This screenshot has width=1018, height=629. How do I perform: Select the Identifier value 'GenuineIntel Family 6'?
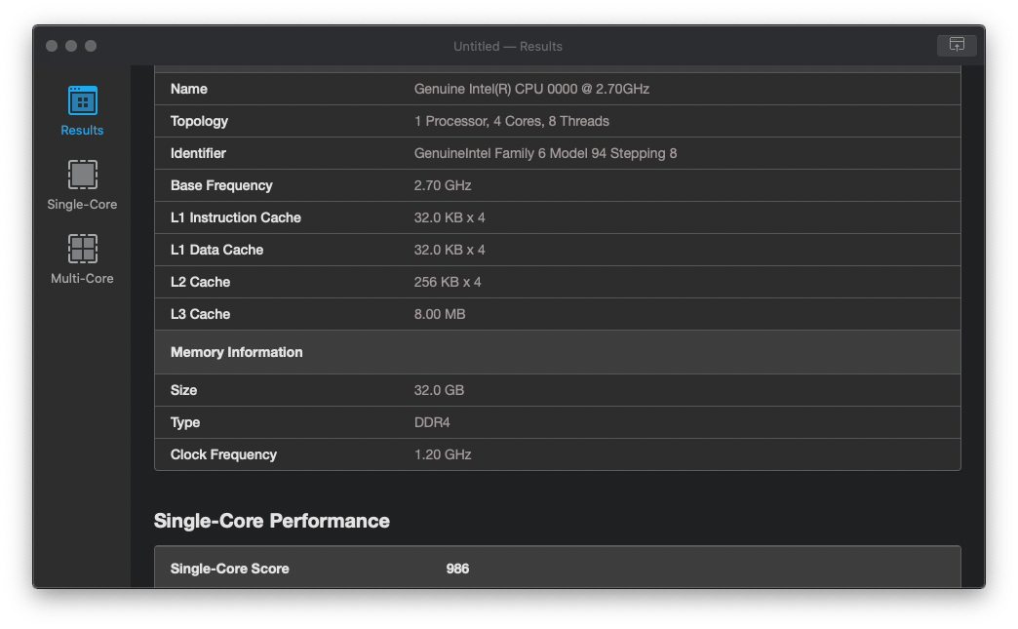click(x=545, y=153)
